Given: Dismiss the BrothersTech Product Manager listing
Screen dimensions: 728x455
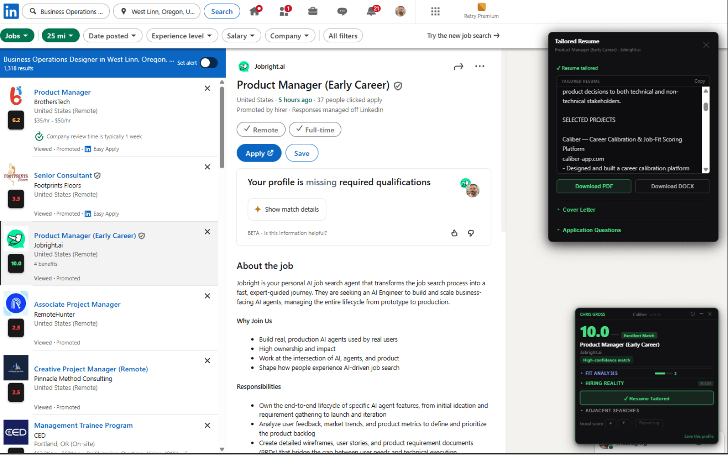Looking at the screenshot, I should (207, 88).
